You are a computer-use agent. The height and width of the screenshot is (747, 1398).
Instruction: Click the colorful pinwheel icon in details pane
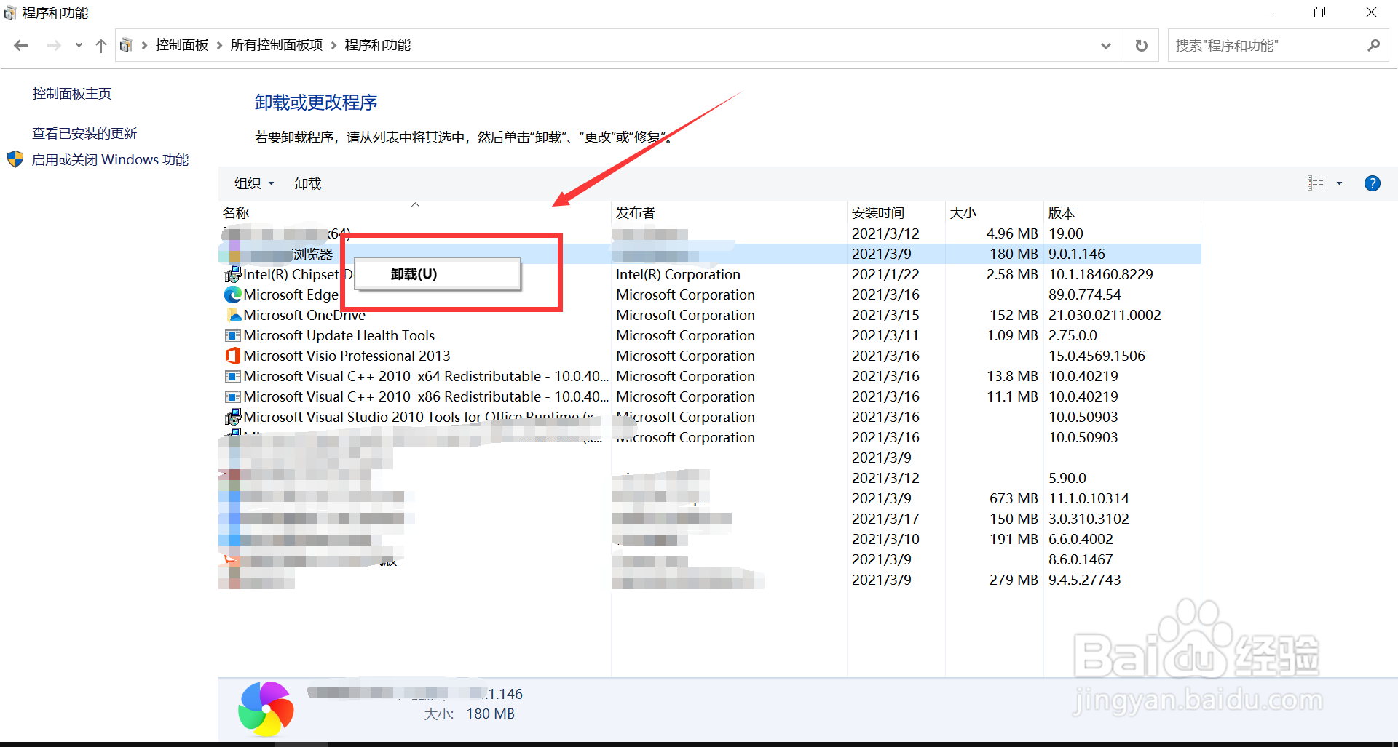pyautogui.click(x=266, y=709)
